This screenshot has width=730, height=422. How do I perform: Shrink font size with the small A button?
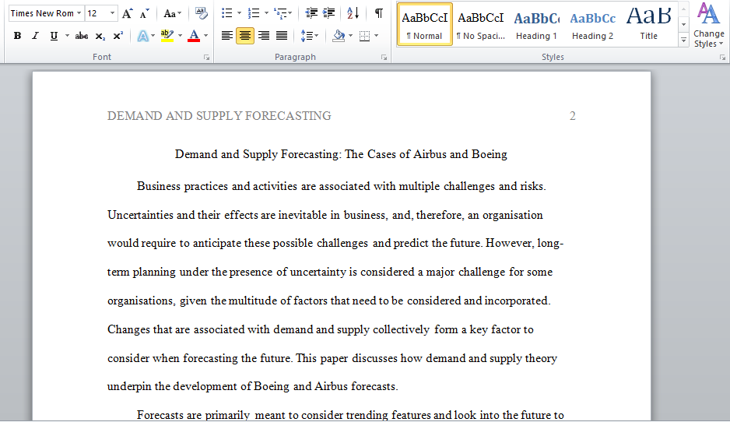coord(145,13)
